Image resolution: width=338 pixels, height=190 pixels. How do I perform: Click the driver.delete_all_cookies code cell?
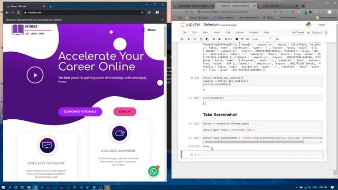[x=262, y=81]
